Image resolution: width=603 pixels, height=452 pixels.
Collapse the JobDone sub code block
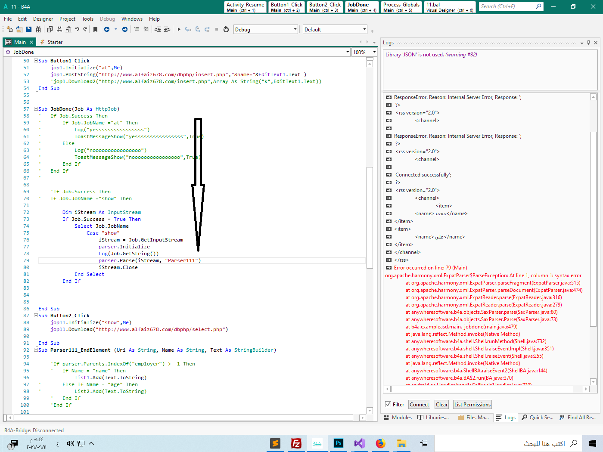[x=36, y=109]
